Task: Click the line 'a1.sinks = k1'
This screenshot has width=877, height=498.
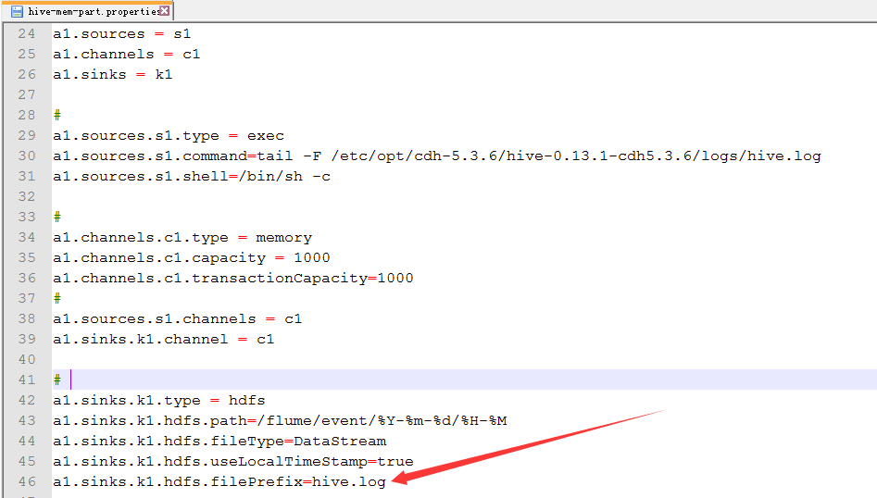Action: pos(112,74)
